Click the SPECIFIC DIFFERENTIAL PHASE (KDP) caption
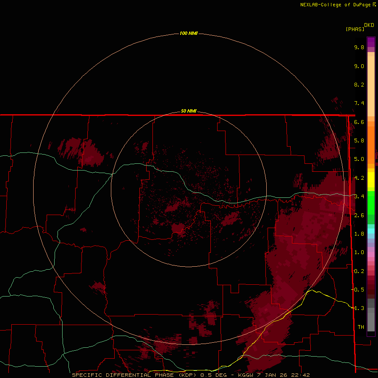This screenshot has width=378, height=378. pyautogui.click(x=134, y=375)
